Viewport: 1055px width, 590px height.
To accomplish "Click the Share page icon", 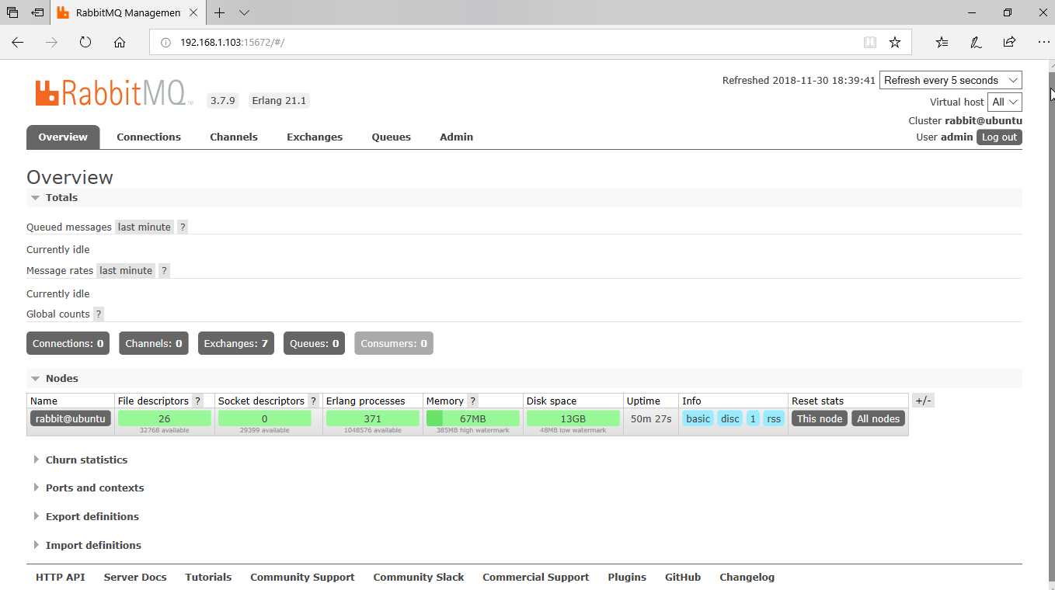I will [1009, 43].
